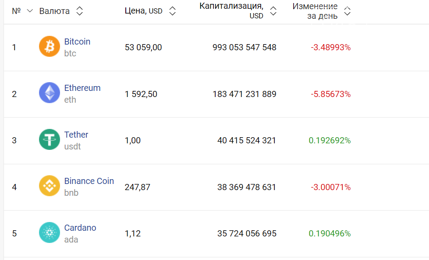Follow the Tether name link

coord(76,135)
